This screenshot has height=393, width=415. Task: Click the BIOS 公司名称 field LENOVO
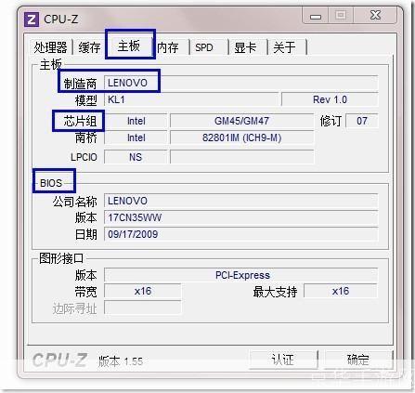click(241, 201)
